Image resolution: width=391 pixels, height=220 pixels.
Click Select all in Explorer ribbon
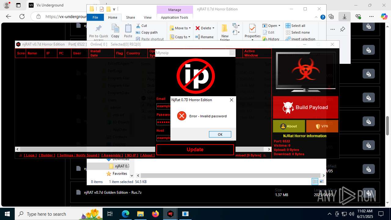pos(295,26)
